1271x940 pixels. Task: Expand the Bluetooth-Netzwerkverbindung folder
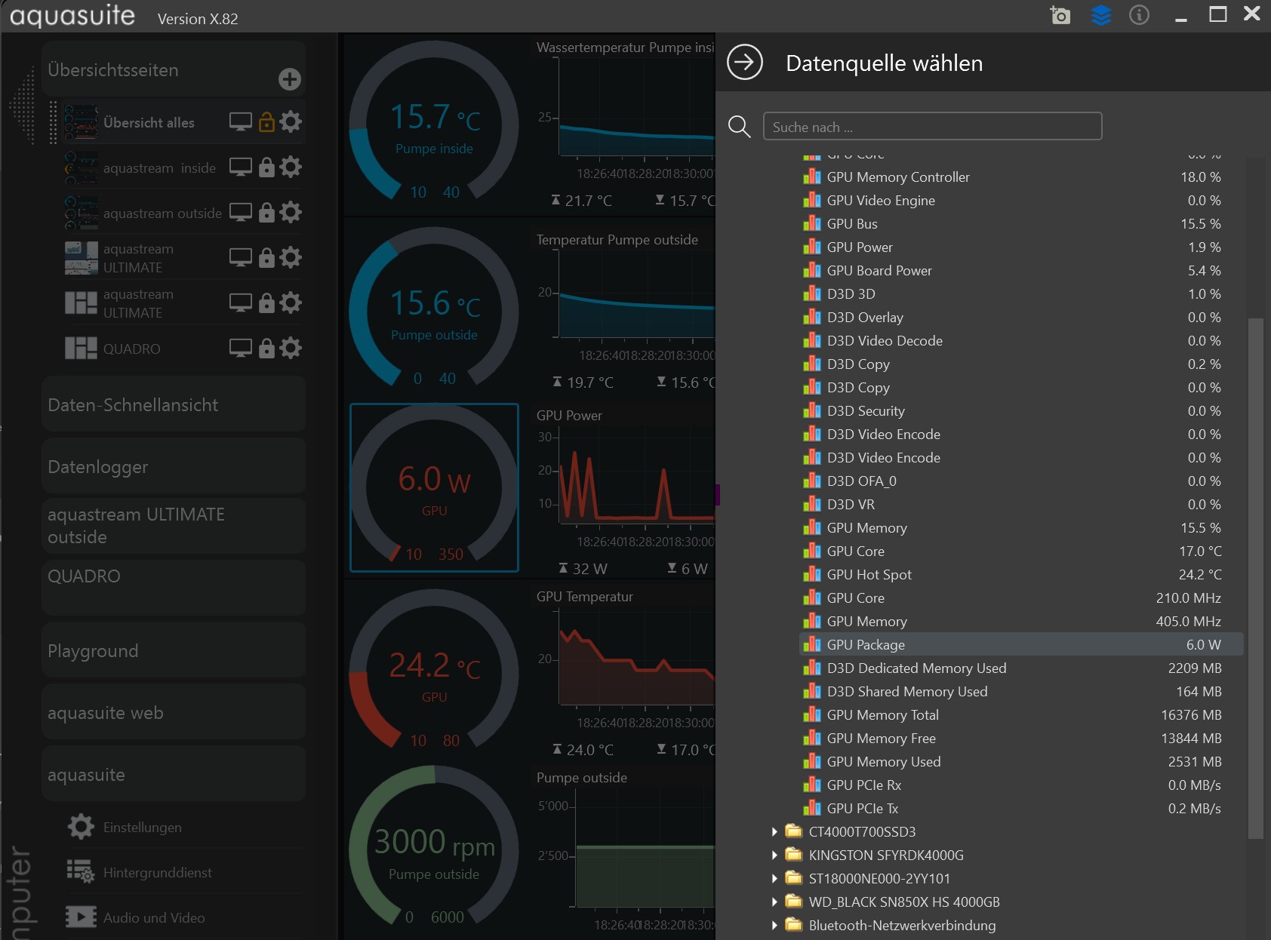tap(774, 925)
